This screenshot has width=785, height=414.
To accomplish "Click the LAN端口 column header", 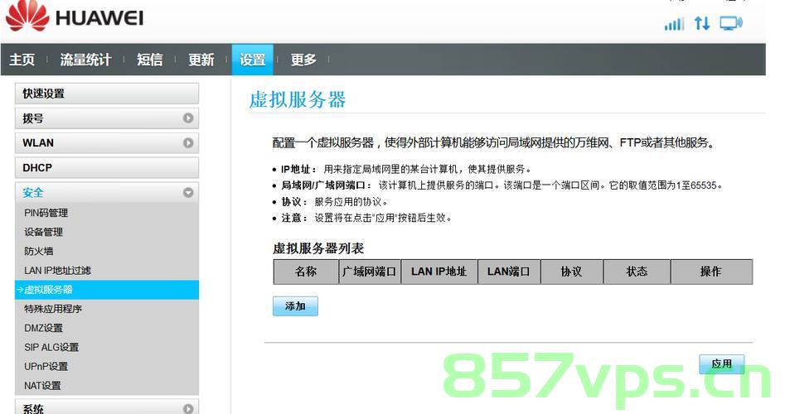I will (x=509, y=272).
